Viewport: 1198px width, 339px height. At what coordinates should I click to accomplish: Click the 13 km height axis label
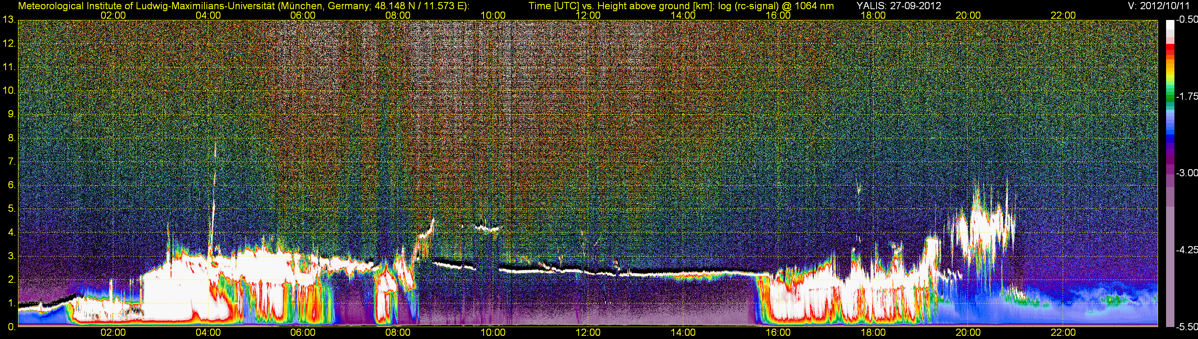pyautogui.click(x=9, y=20)
